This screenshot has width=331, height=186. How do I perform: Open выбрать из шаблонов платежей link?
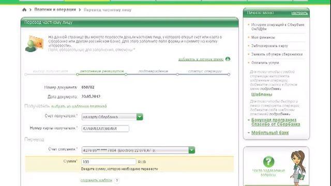point(79,106)
